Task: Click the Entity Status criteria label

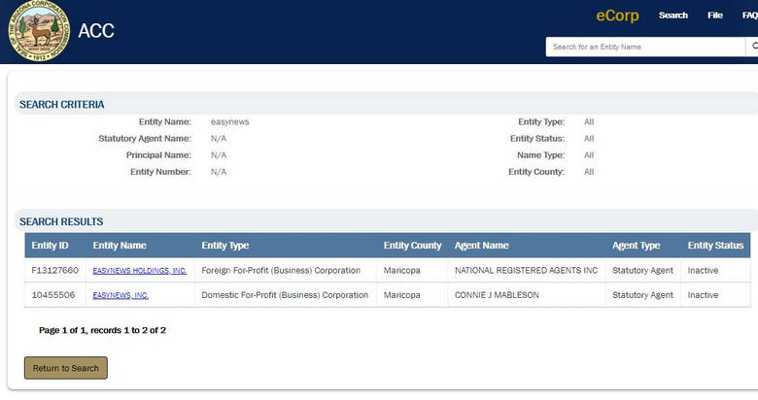Action: (x=537, y=139)
